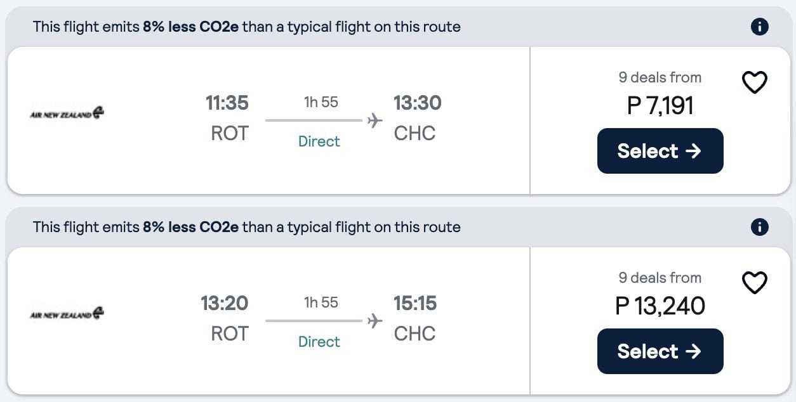Screen dimensions: 796x402
Task: Click the Direct link on the first flight
Action: tap(319, 141)
